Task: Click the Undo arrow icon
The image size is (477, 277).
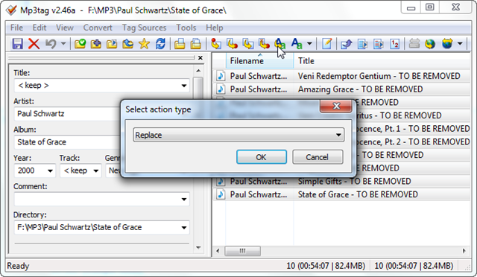Action: (x=51, y=44)
